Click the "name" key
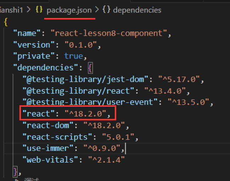This screenshot has width=230, height=181. 27,33
